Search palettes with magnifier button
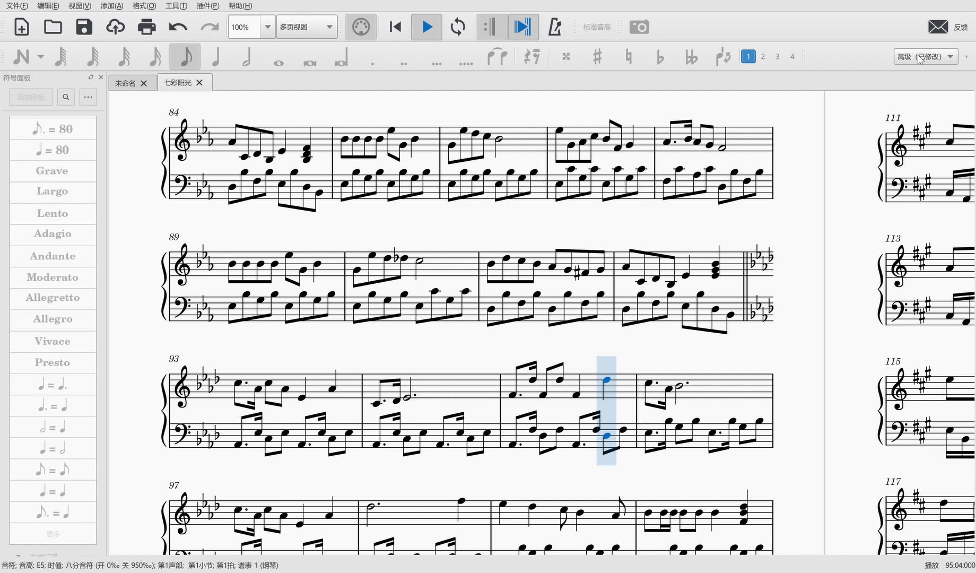The width and height of the screenshot is (976, 573). tap(66, 97)
